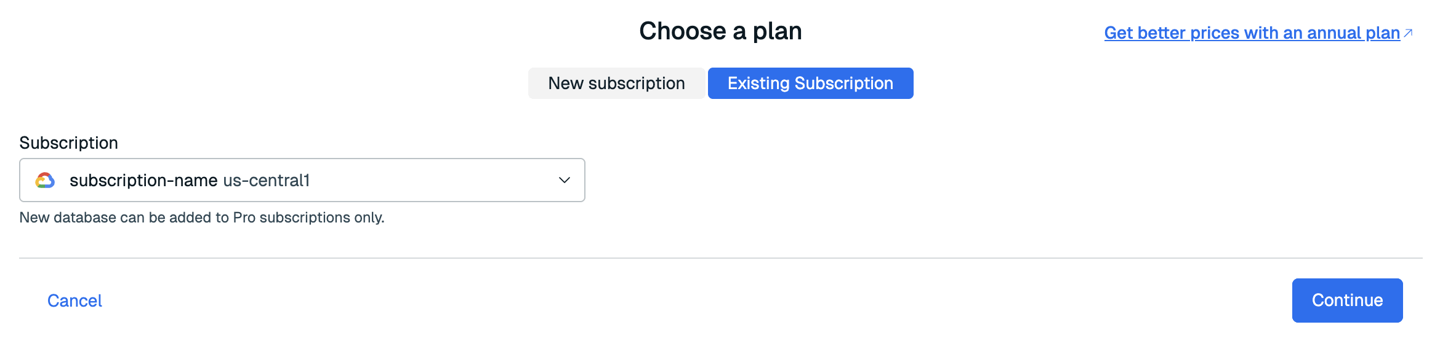This screenshot has height=338, width=1448.
Task: Expand the Subscription dropdown chevron
Action: 564,180
